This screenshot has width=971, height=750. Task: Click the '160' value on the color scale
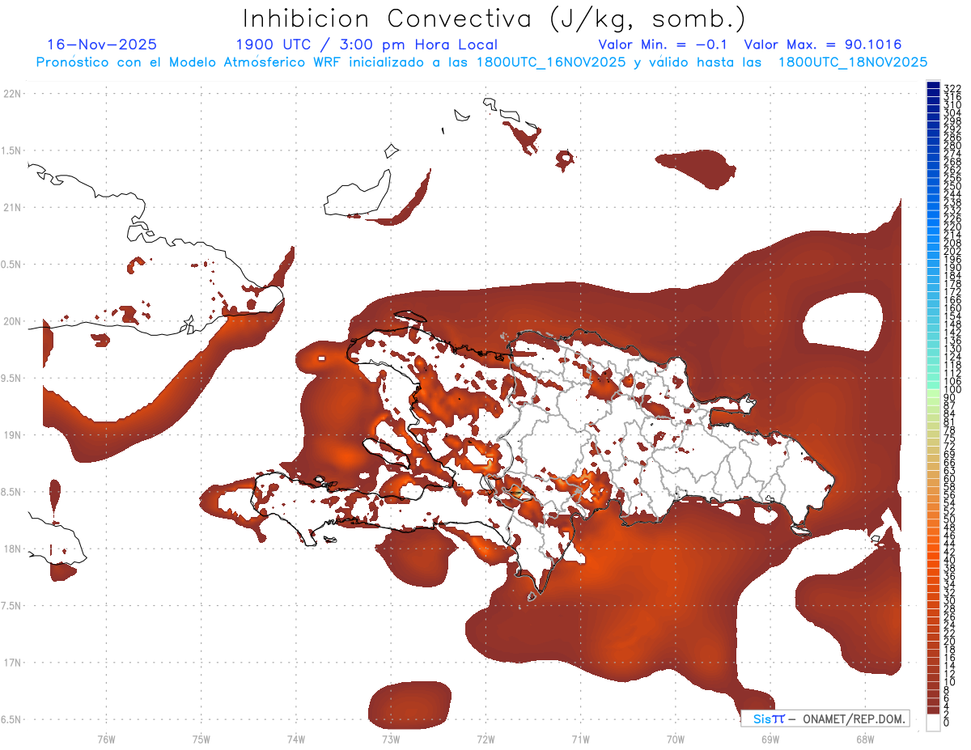[952, 307]
